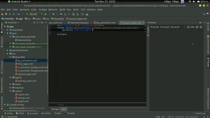Click the zoom-to-fit preview icon
Viewport: 210px width, 118px height.
(x=201, y=27)
